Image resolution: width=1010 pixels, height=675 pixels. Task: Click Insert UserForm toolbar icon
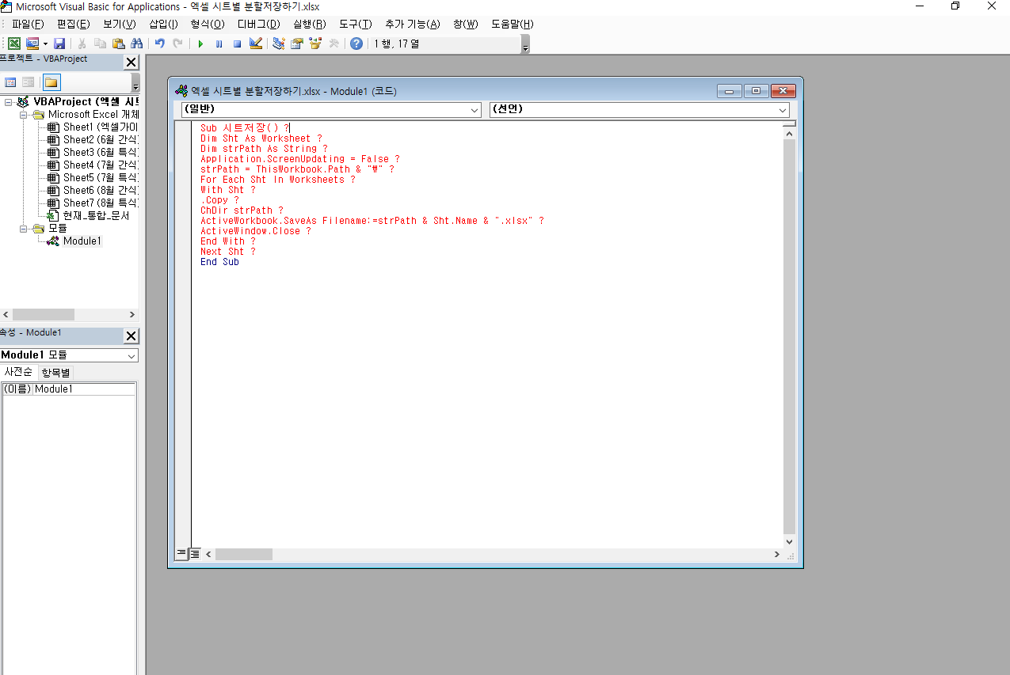(x=32, y=44)
